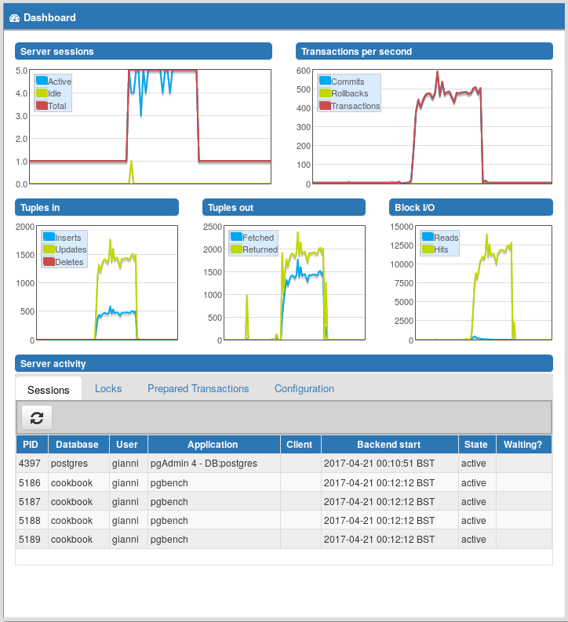Click the blue Fetched legend swatch
This screenshot has height=622, width=568.
coord(236,237)
